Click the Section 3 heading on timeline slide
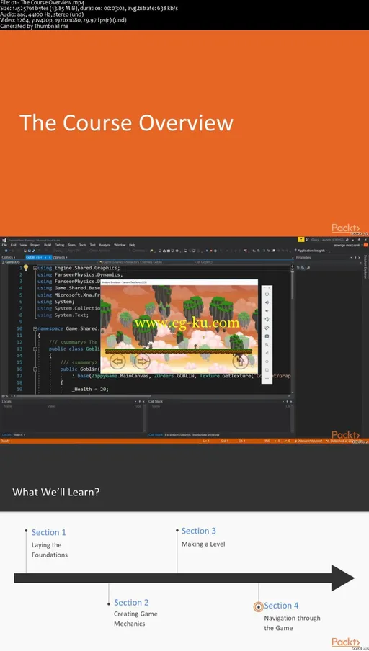369x651 pixels. (x=199, y=531)
